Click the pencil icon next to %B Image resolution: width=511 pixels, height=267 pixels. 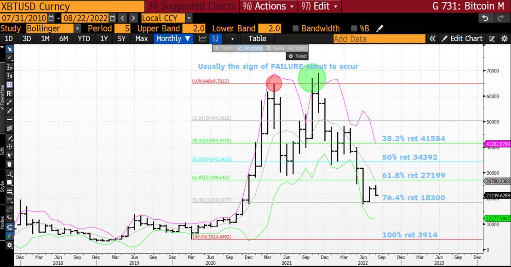tap(379, 28)
